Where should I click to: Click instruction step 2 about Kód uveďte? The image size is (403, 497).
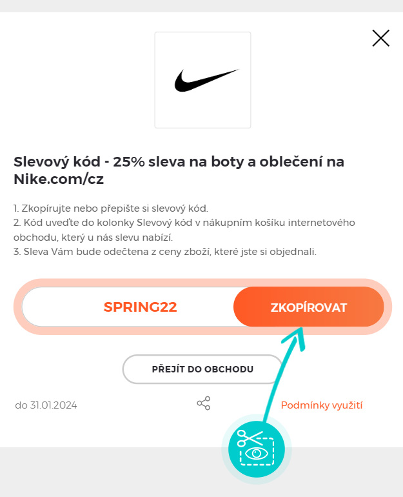[184, 223]
